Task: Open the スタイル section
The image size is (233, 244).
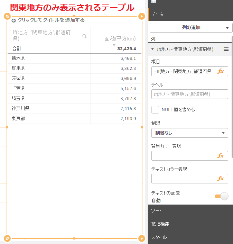Action: 190,237
